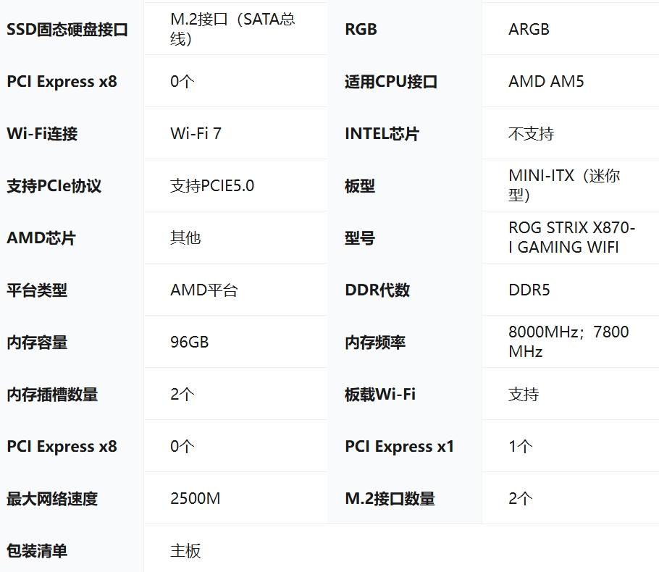Click the "内存插槽数量" label

[52, 394]
